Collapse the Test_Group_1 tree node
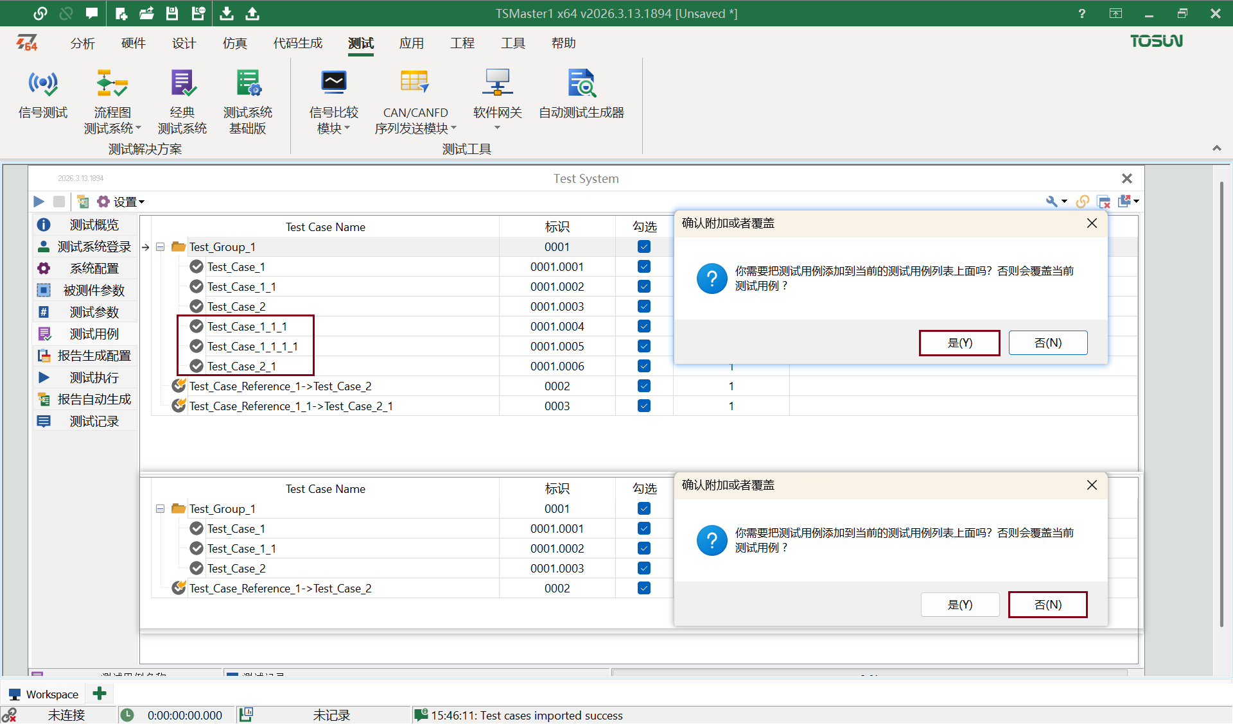 click(160, 246)
